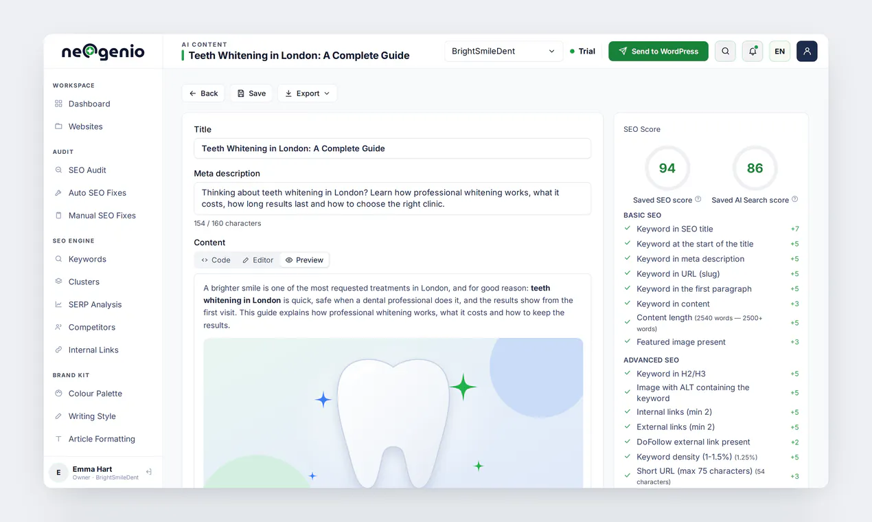The height and width of the screenshot is (522, 872).
Task: Click the Dashboard grid icon
Action: tap(58, 104)
